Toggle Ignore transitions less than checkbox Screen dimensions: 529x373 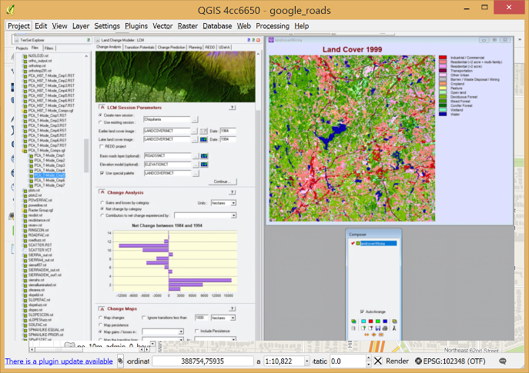pyautogui.click(x=144, y=318)
